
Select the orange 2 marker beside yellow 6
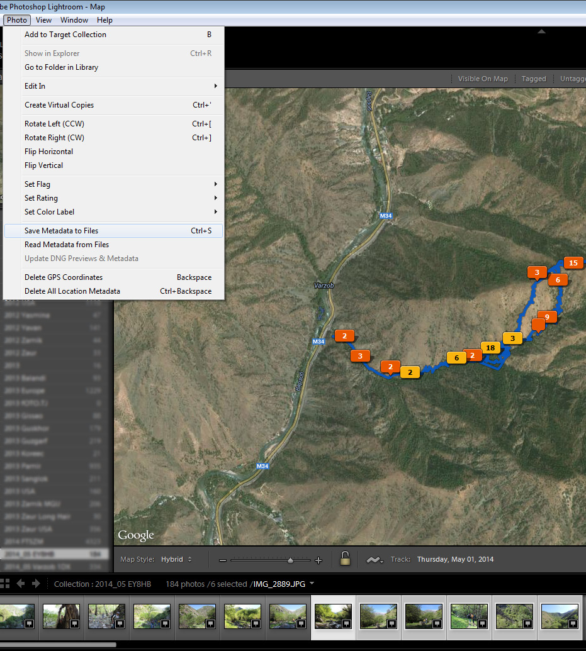(473, 355)
